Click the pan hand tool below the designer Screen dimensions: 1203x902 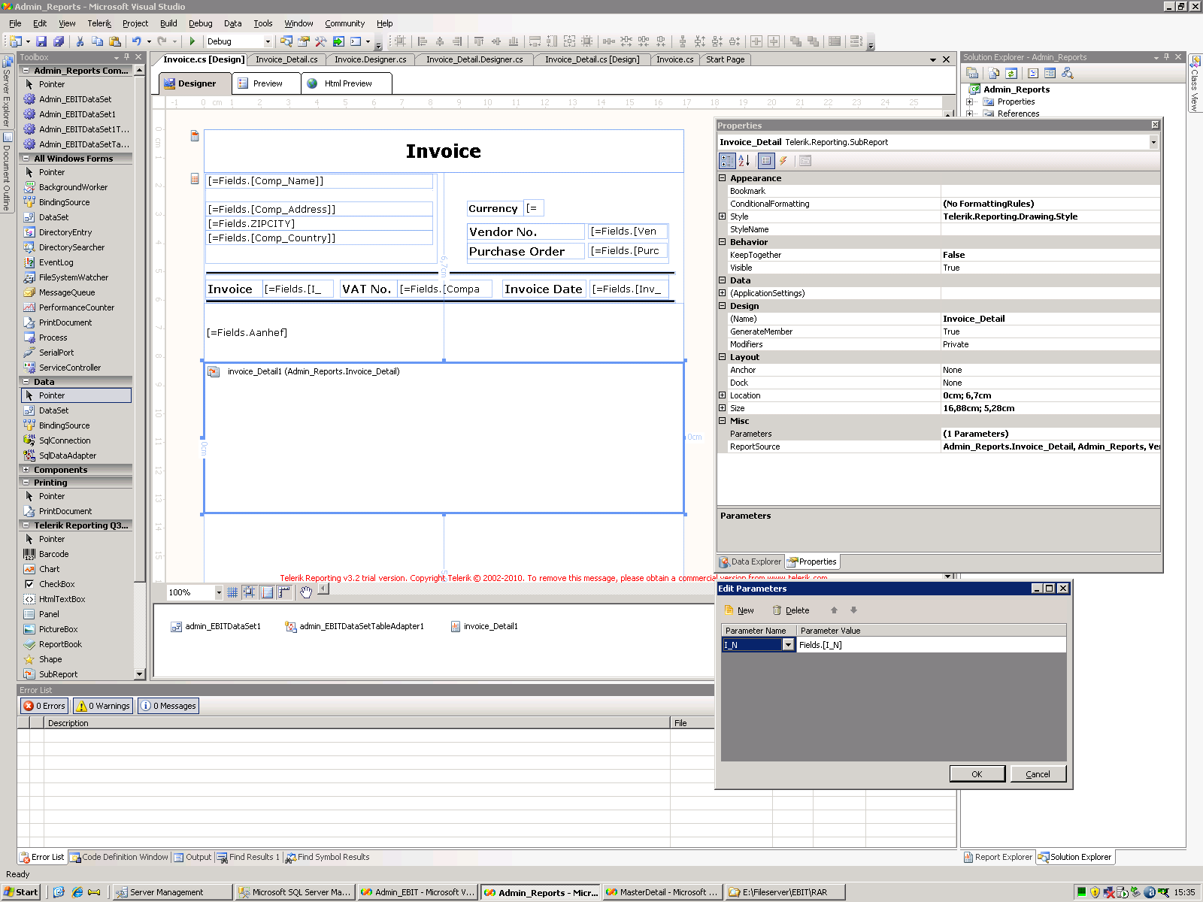click(305, 592)
